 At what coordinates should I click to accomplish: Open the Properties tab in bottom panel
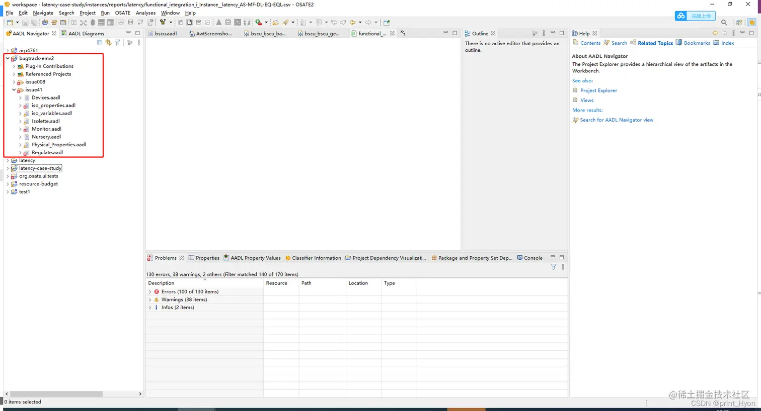click(x=204, y=258)
